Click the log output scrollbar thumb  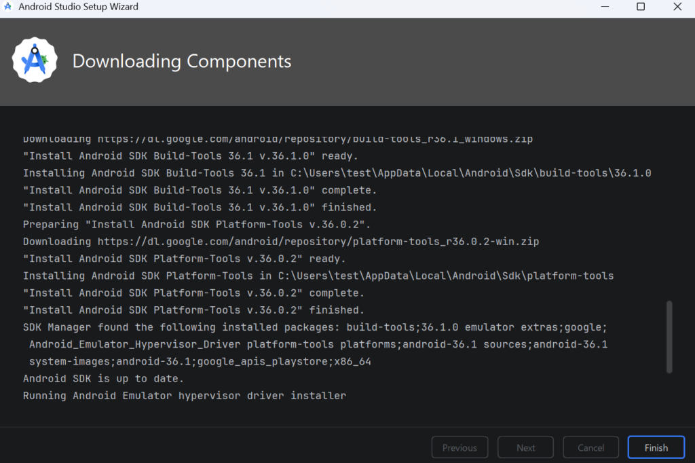tap(669, 337)
